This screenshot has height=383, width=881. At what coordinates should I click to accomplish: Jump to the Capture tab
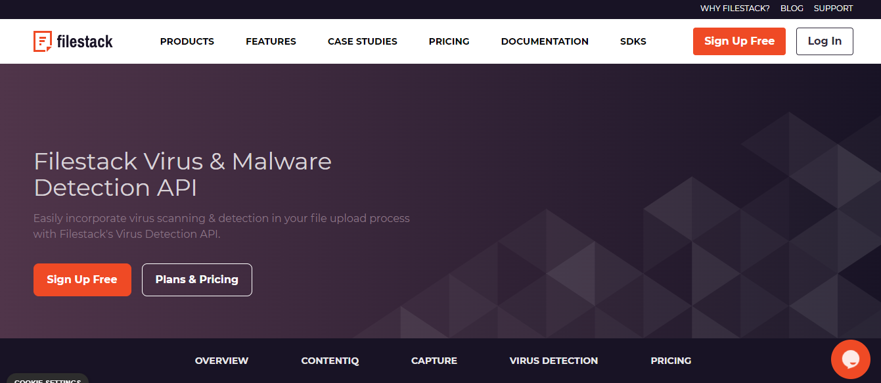434,361
